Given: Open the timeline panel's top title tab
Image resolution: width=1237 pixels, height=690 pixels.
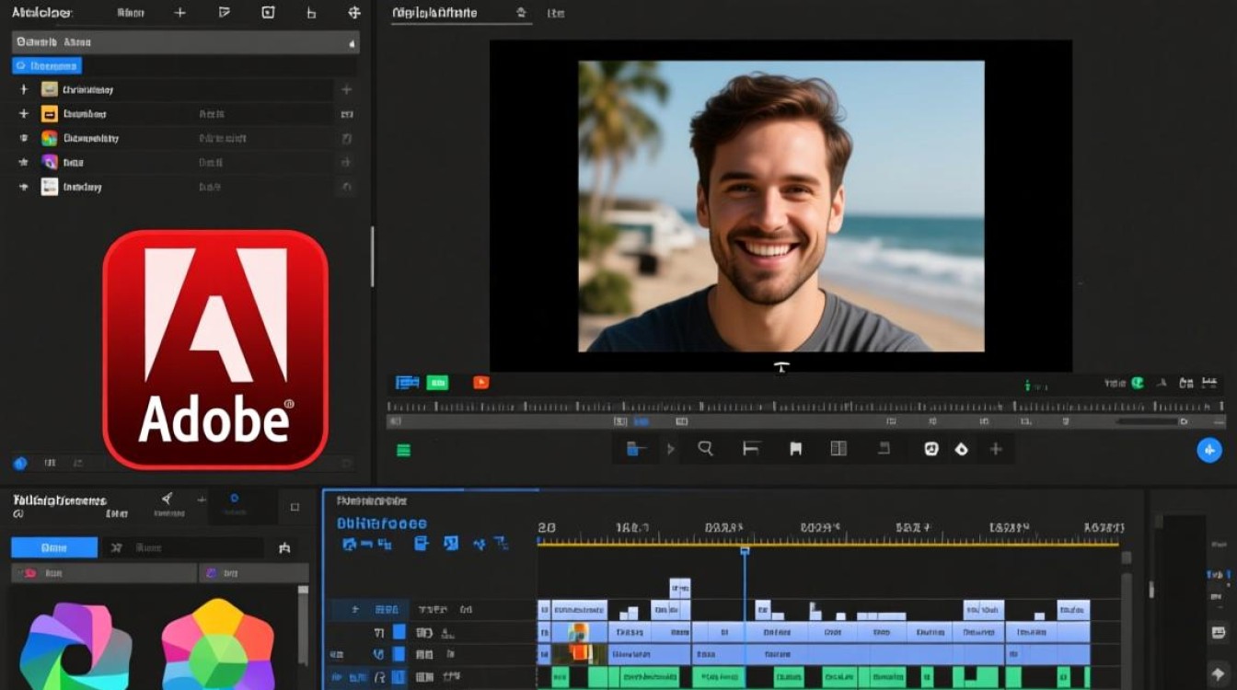Looking at the screenshot, I should pyautogui.click(x=372, y=501).
